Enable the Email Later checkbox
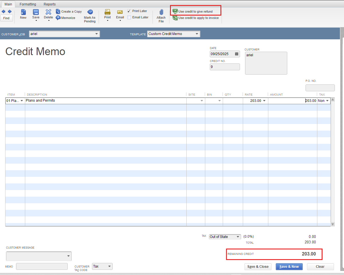This screenshot has width=344, height=275. pos(129,17)
